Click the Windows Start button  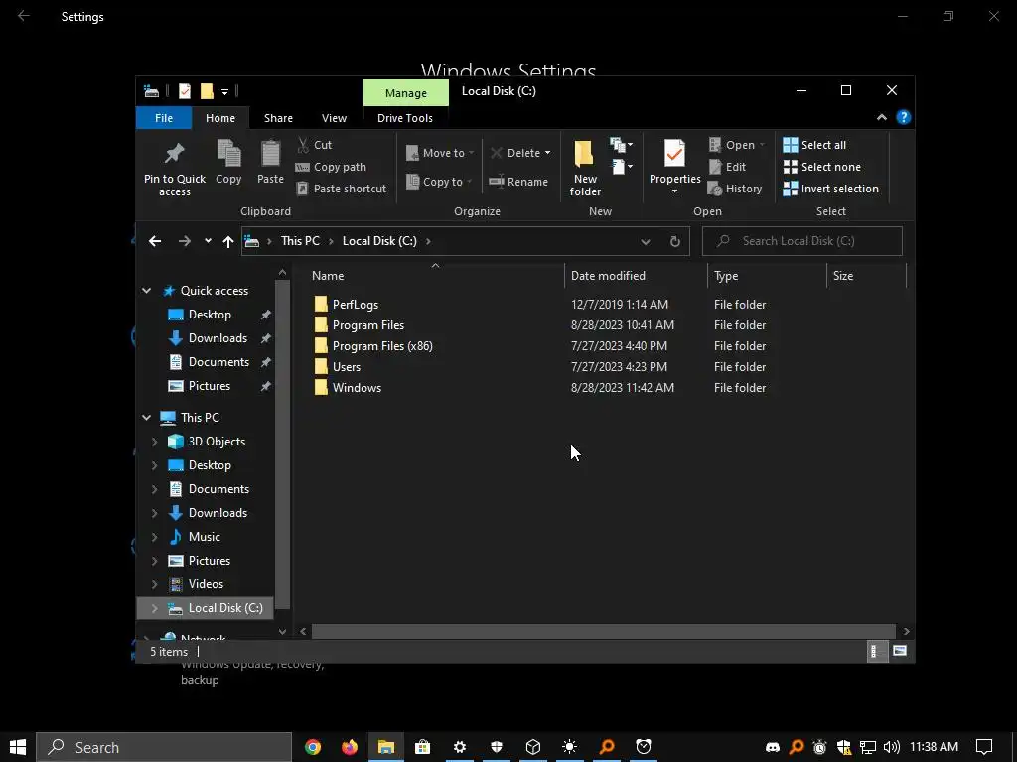[18, 747]
